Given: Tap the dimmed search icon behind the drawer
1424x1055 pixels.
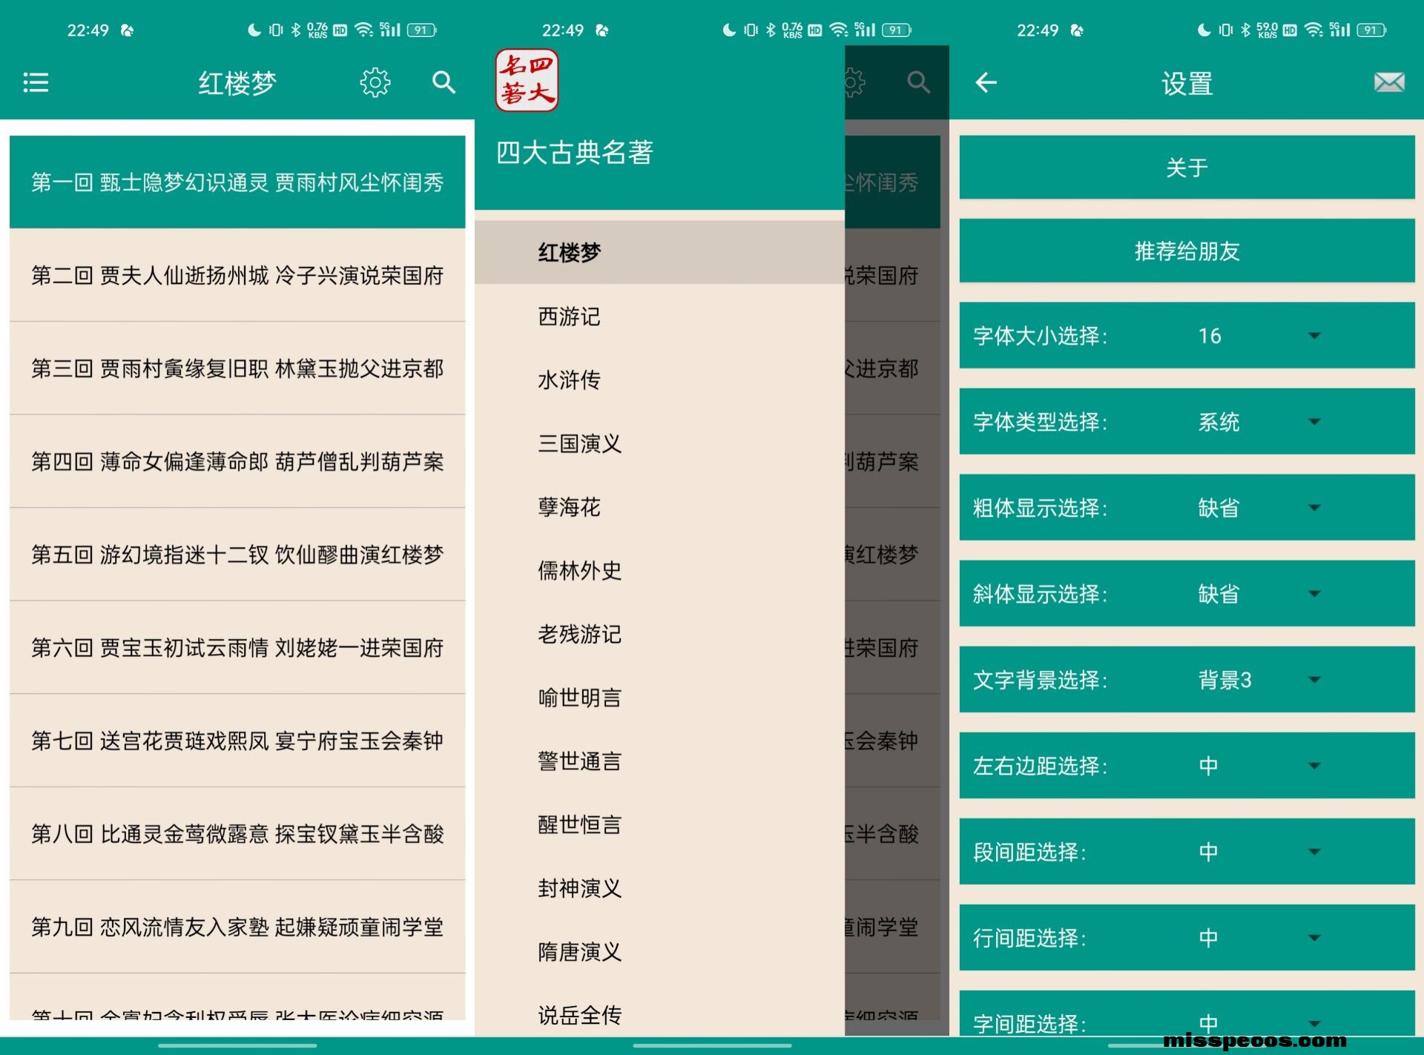Looking at the screenshot, I should coord(918,82).
